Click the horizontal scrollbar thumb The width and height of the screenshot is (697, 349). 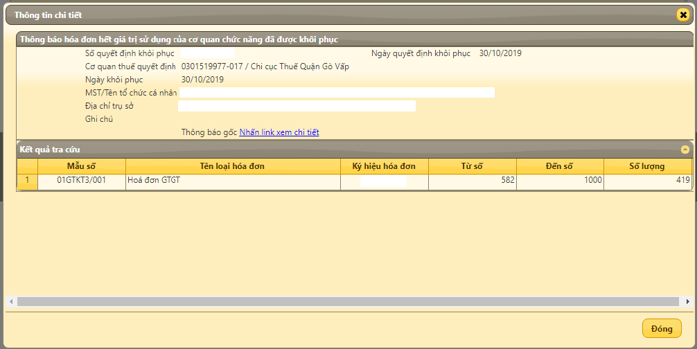coord(348,301)
